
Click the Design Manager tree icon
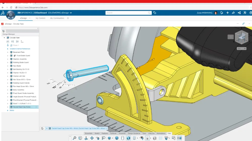coord(4,31)
